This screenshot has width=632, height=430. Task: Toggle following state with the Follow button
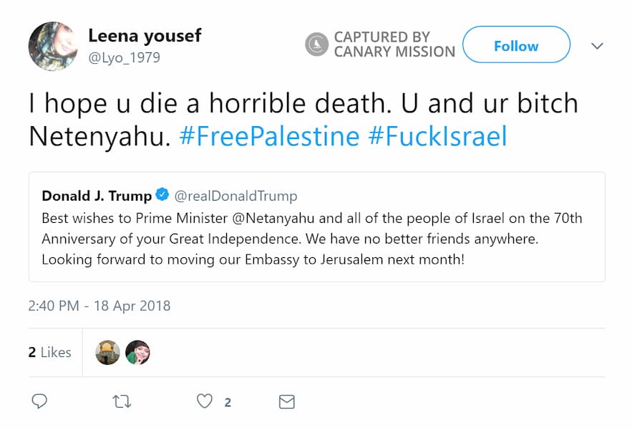[x=516, y=45]
